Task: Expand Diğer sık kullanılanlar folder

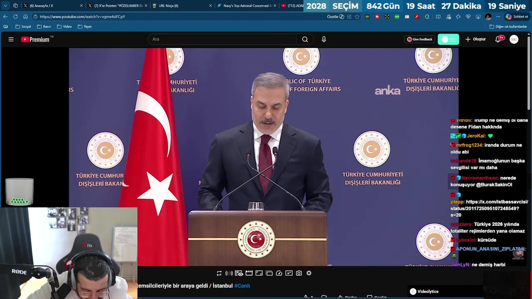Action: coord(508,27)
